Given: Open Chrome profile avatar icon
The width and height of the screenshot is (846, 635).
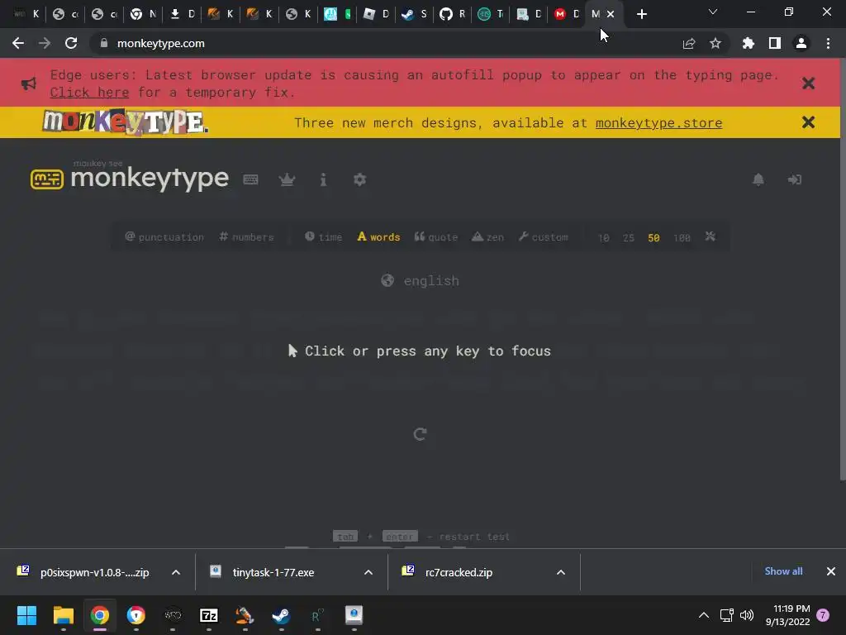Looking at the screenshot, I should click(x=801, y=43).
